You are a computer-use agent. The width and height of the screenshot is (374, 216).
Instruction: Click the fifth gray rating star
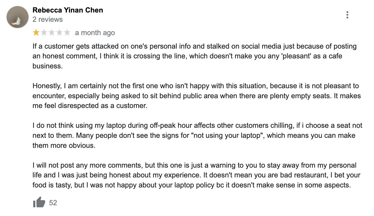[x=67, y=33]
